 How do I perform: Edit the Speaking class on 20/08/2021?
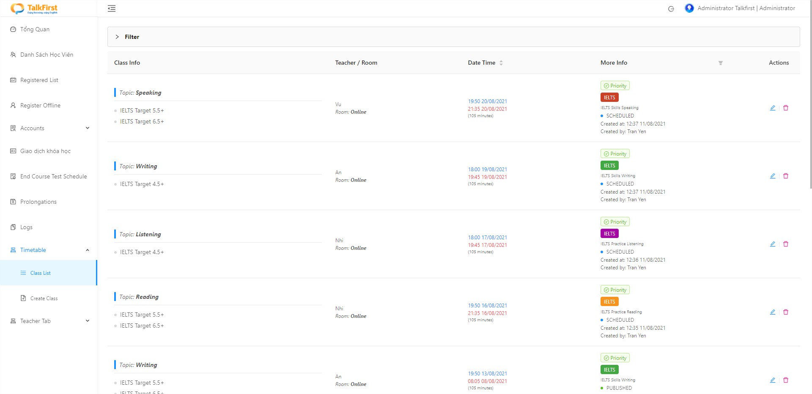(x=773, y=108)
